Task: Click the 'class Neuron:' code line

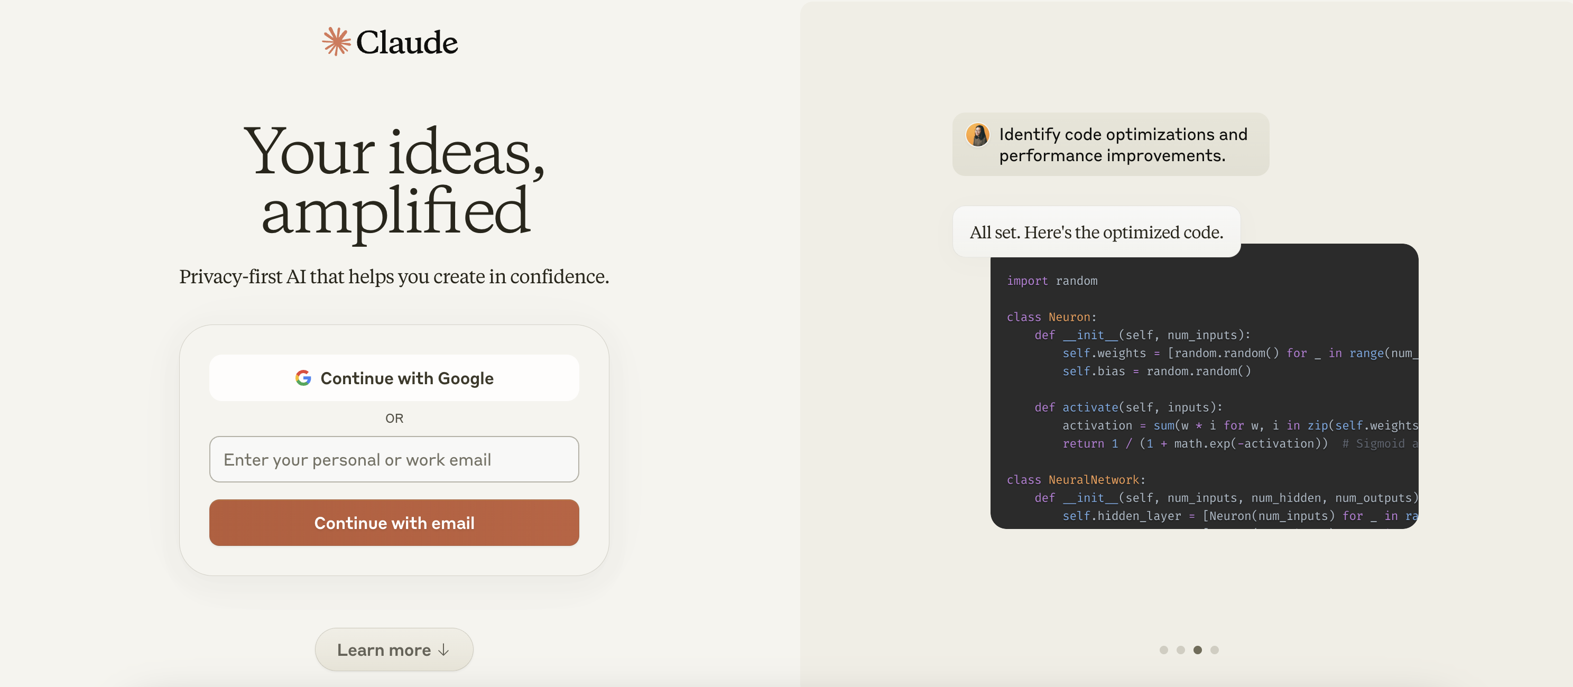Action: [1051, 317]
